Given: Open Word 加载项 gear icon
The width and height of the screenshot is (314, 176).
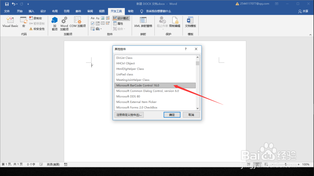Looking at the screenshot, I should pyautogui.click(x=64, y=24).
